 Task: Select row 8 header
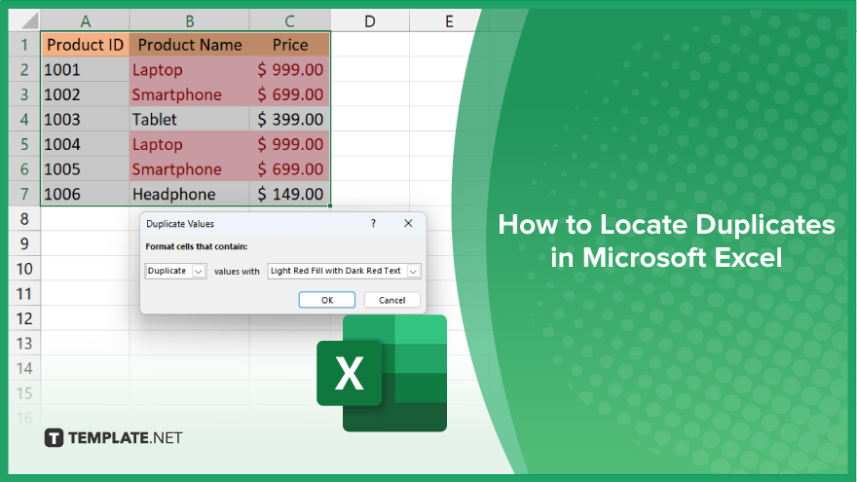24,218
